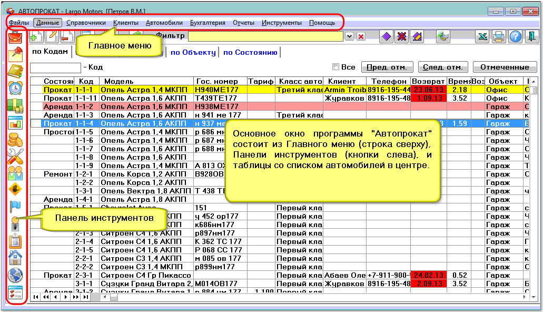The height and width of the screenshot is (312, 543).
Task: Click the house icon in left toolbar
Action: tap(16, 258)
